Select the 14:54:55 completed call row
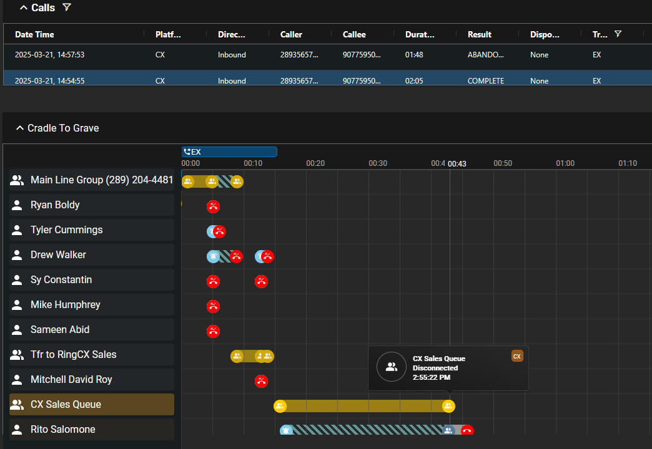The image size is (652, 449). (328, 78)
